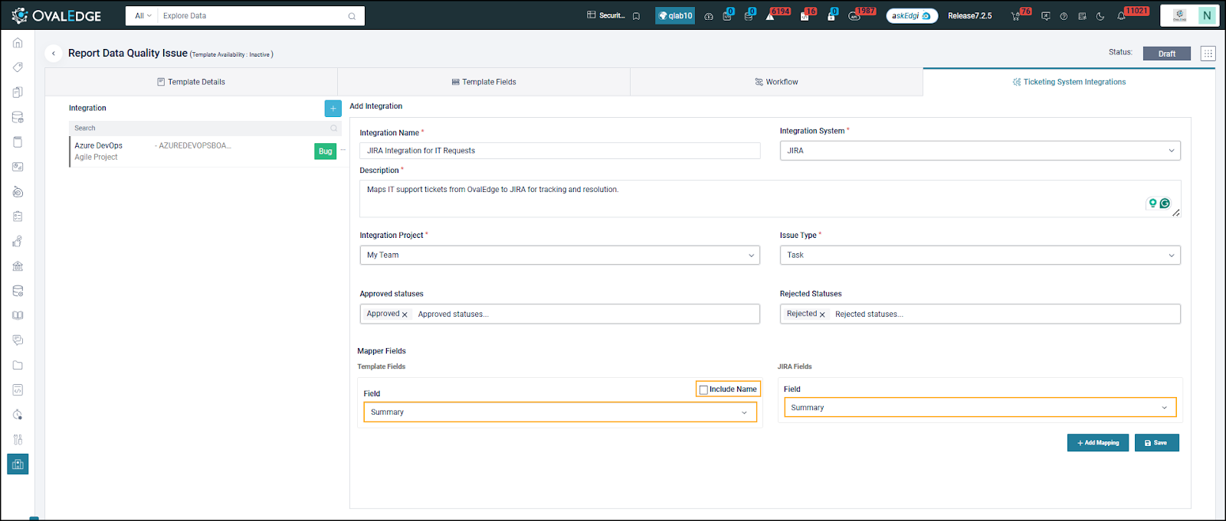Open the grid menu icon beside Draft status
The width and height of the screenshot is (1226, 521).
(x=1208, y=54)
